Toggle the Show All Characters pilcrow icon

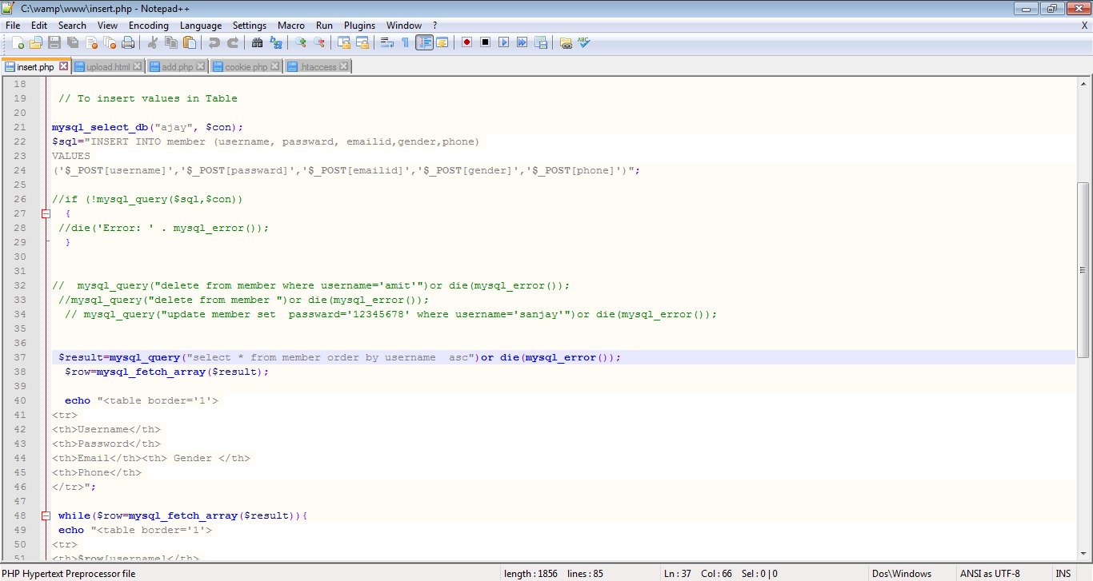(406, 42)
